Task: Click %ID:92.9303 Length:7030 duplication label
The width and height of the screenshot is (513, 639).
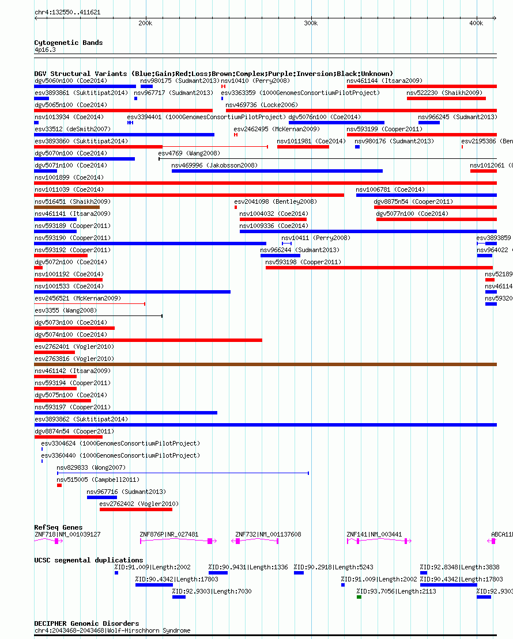Action: pyautogui.click(x=212, y=591)
